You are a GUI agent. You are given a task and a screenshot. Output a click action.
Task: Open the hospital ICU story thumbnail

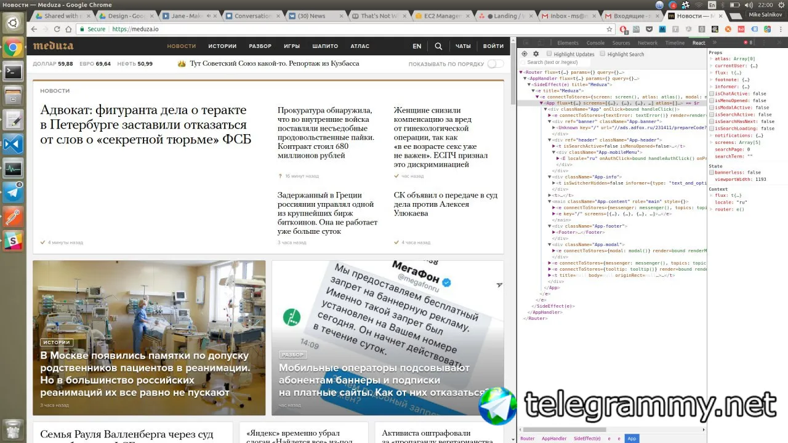(x=149, y=338)
